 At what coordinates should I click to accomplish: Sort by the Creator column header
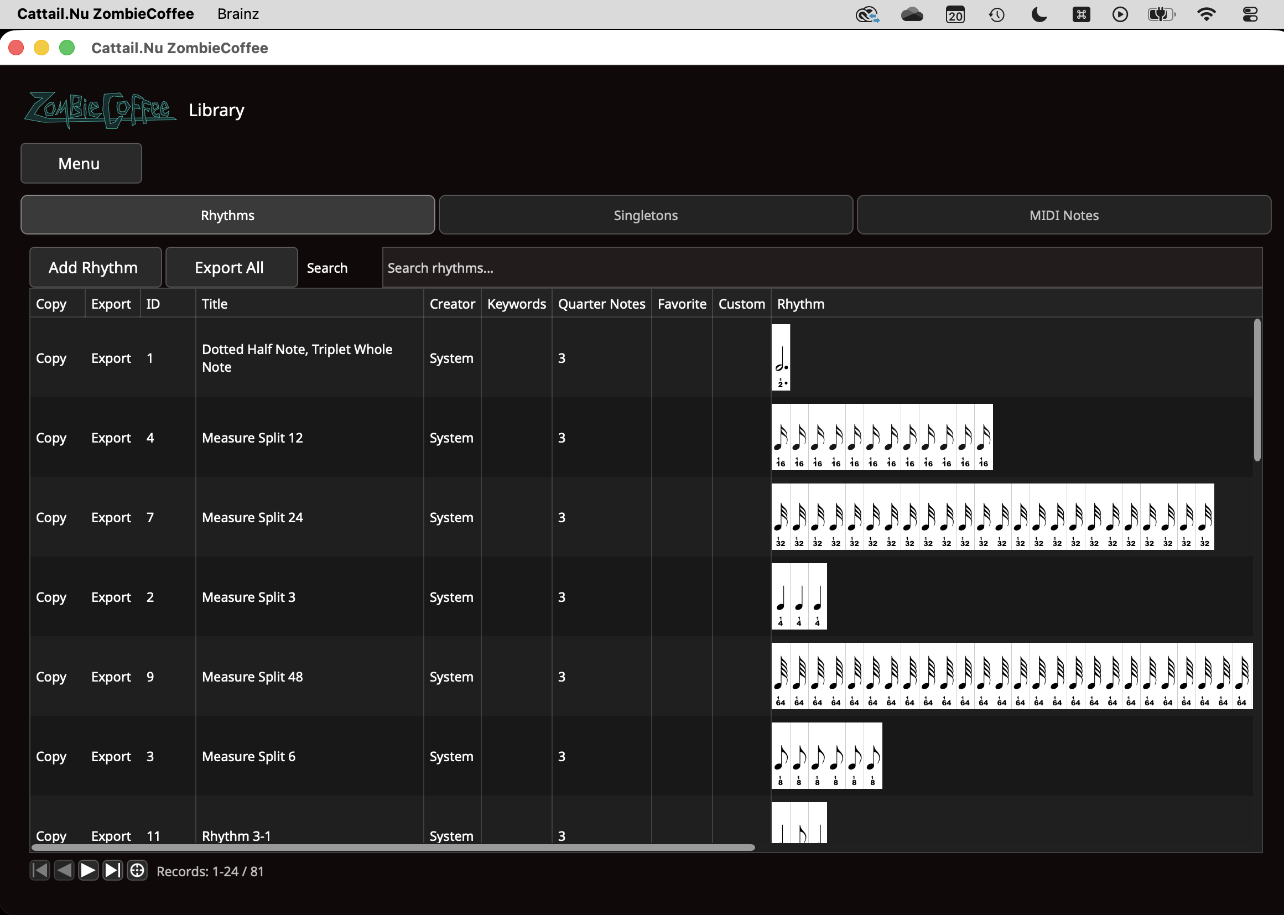pyautogui.click(x=453, y=304)
